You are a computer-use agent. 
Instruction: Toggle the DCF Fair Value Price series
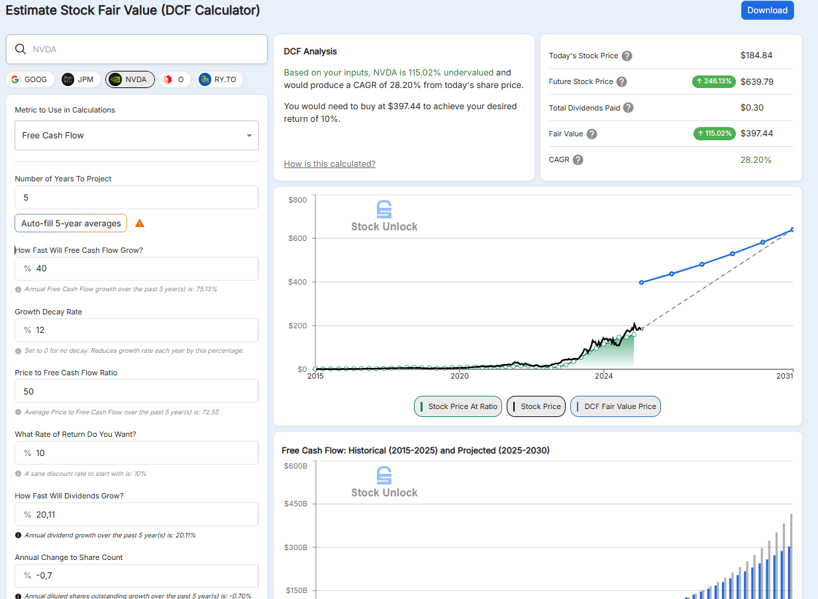point(615,406)
